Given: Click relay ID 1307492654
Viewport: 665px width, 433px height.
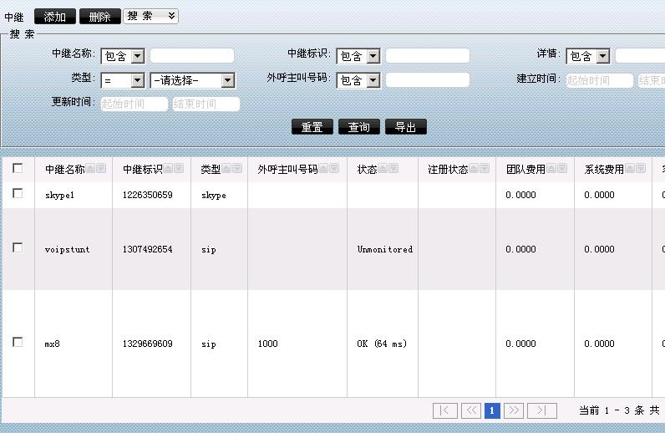Looking at the screenshot, I should point(147,249).
